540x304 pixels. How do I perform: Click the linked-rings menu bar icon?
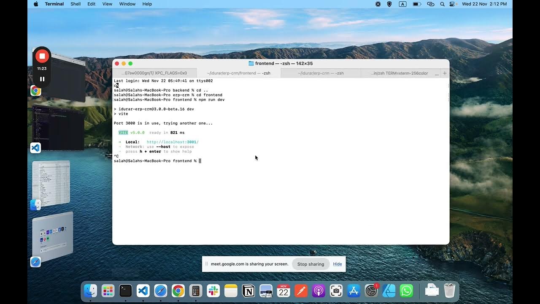430,4
